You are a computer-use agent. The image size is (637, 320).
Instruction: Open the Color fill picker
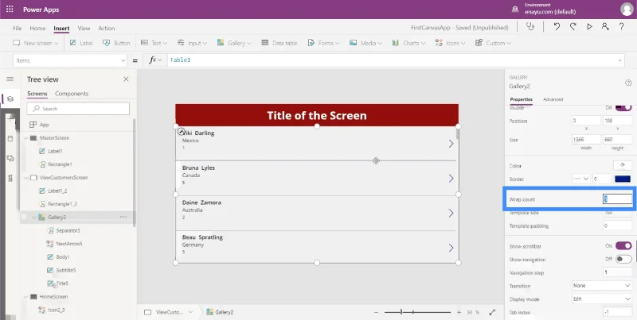[623, 165]
